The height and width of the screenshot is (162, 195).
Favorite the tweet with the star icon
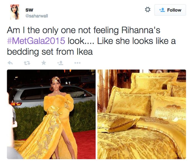point(44,63)
